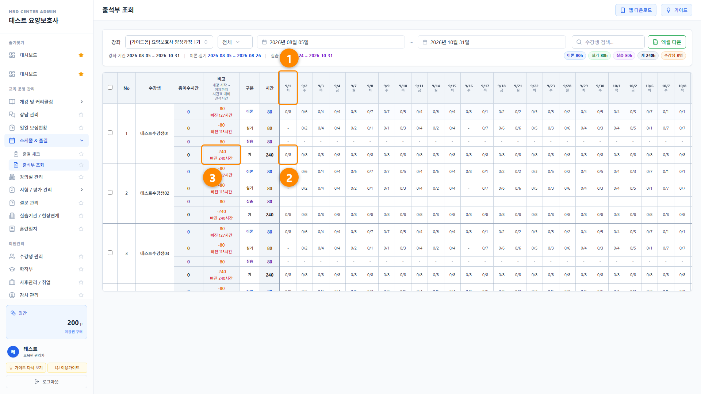Screen dimensions: 701x394
Task: Click the star beside 학적부
Action: tap(81, 269)
